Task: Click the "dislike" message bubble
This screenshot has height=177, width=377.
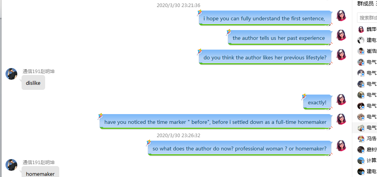Action: [33, 82]
